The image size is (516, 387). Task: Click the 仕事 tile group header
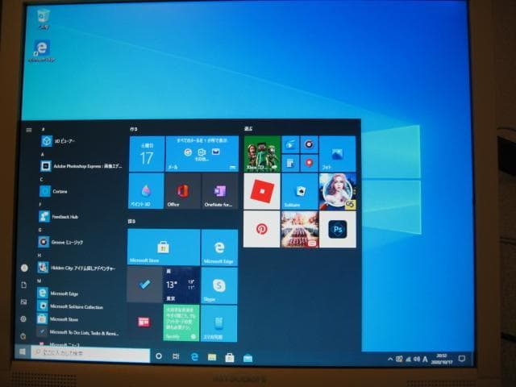pyautogui.click(x=133, y=129)
